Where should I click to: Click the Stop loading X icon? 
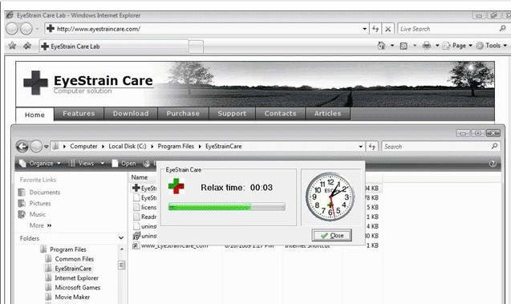pyautogui.click(x=387, y=29)
